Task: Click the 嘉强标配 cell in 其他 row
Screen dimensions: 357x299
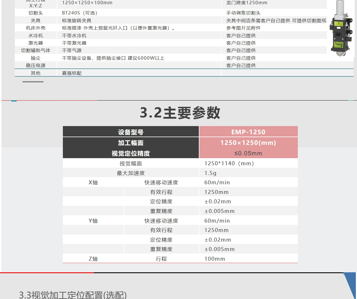Action: pyautogui.click(x=72, y=73)
